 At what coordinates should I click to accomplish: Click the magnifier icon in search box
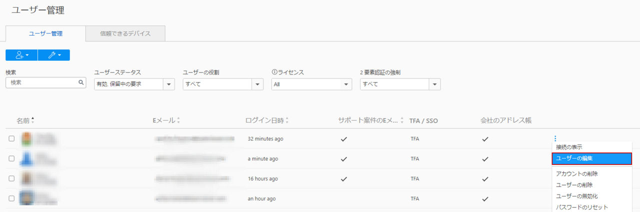point(81,83)
